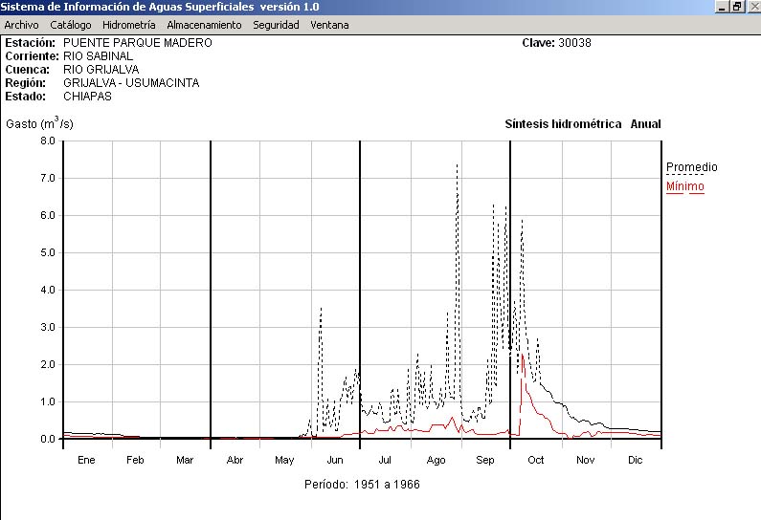
Task: Restore down the application window
Action: tap(737, 7)
